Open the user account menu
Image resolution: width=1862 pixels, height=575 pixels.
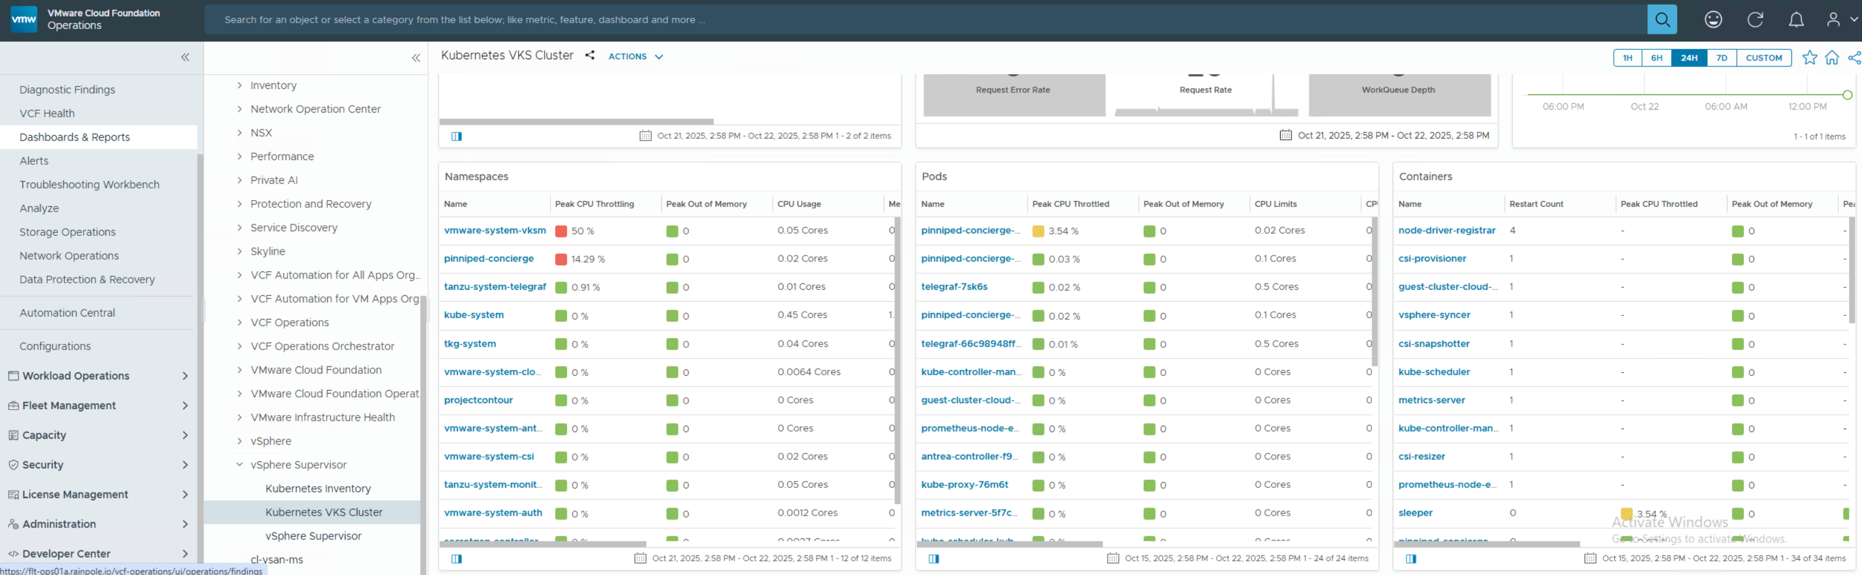[x=1839, y=20]
